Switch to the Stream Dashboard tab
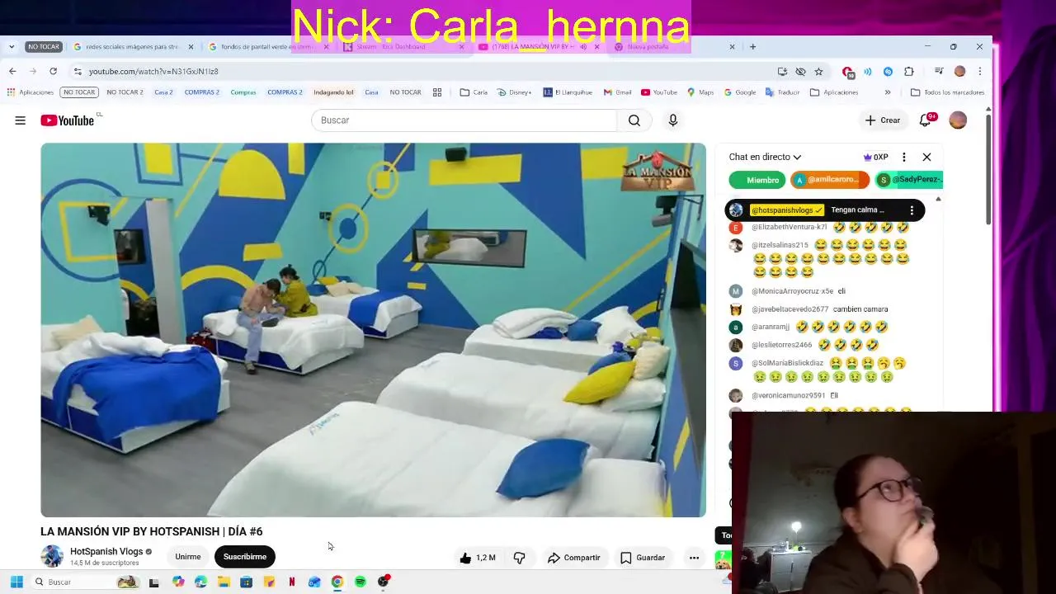 point(403,47)
